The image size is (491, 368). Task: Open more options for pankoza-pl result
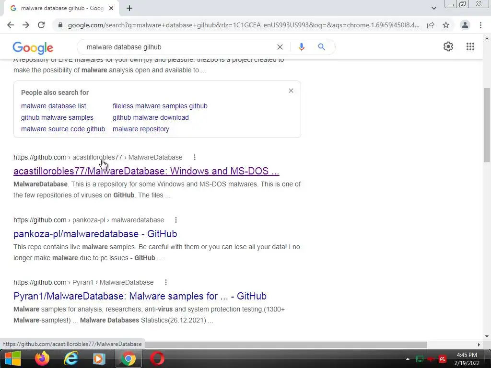tap(176, 220)
